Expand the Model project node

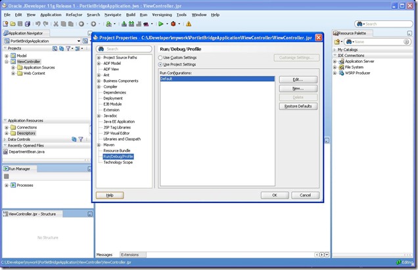[7, 56]
